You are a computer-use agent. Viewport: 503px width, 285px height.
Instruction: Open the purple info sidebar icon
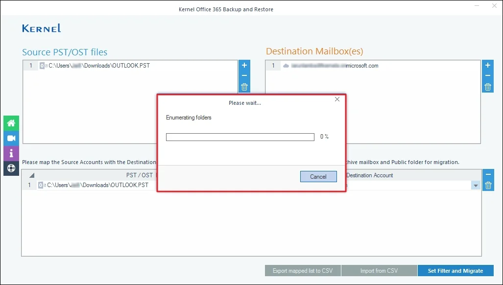(x=11, y=153)
